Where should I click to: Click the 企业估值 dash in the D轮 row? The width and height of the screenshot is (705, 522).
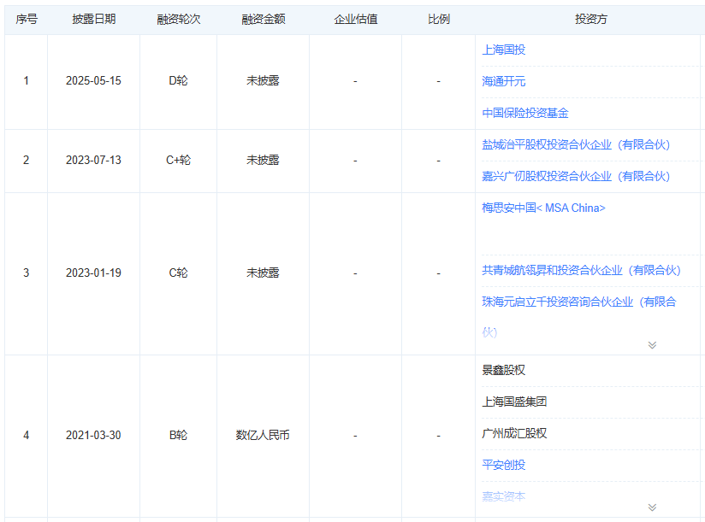click(x=355, y=81)
